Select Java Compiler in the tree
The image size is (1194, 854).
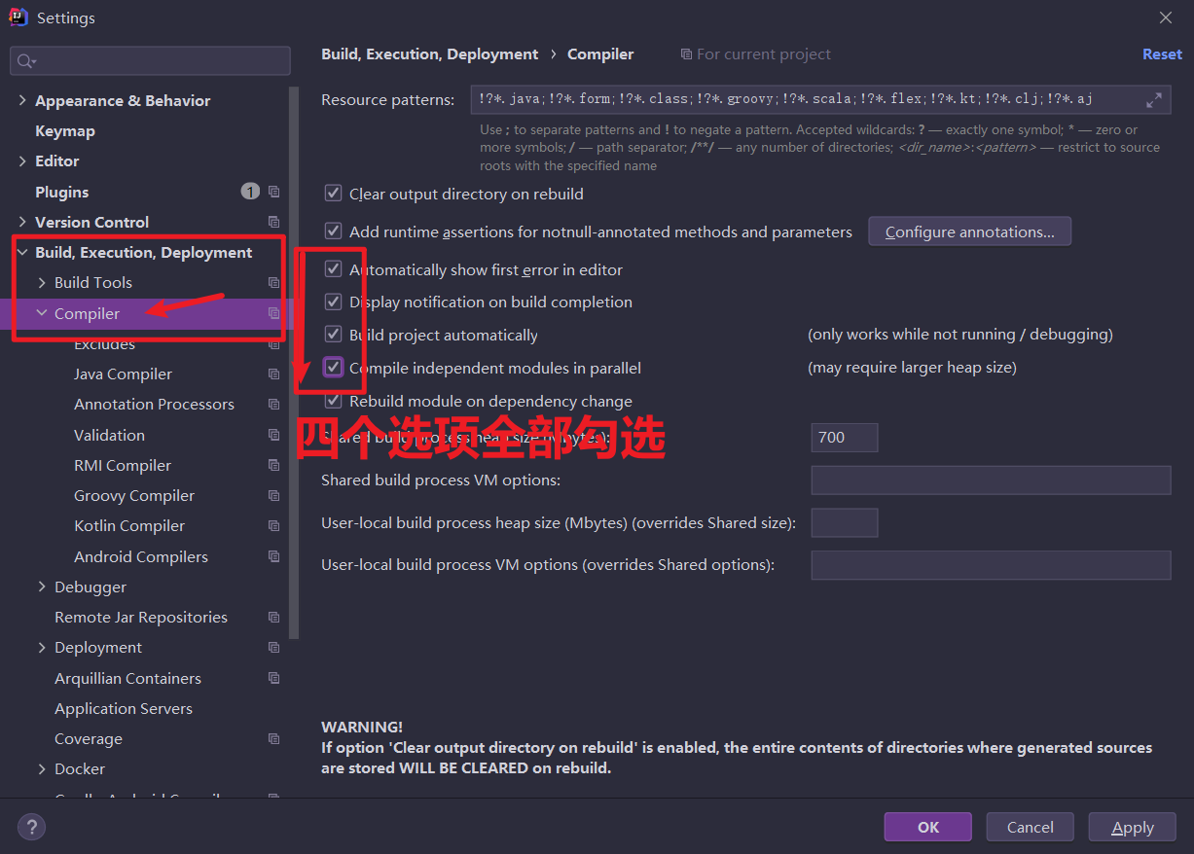123,374
